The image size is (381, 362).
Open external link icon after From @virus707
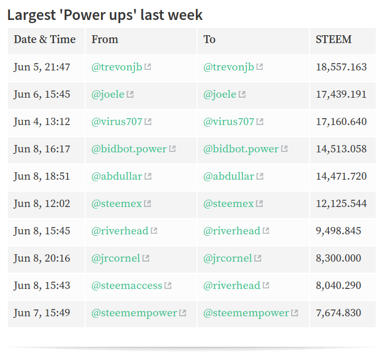pos(148,121)
